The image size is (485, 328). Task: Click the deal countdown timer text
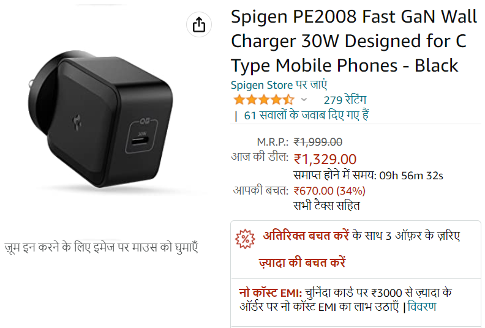[368, 176]
